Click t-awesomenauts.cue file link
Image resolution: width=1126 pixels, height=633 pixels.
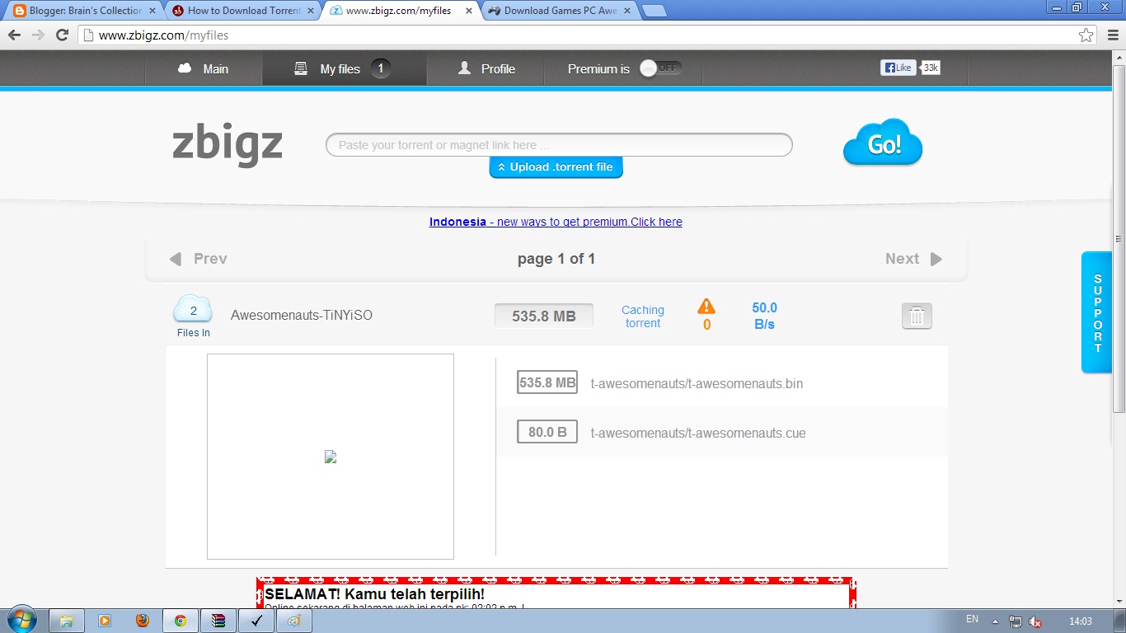pos(698,433)
